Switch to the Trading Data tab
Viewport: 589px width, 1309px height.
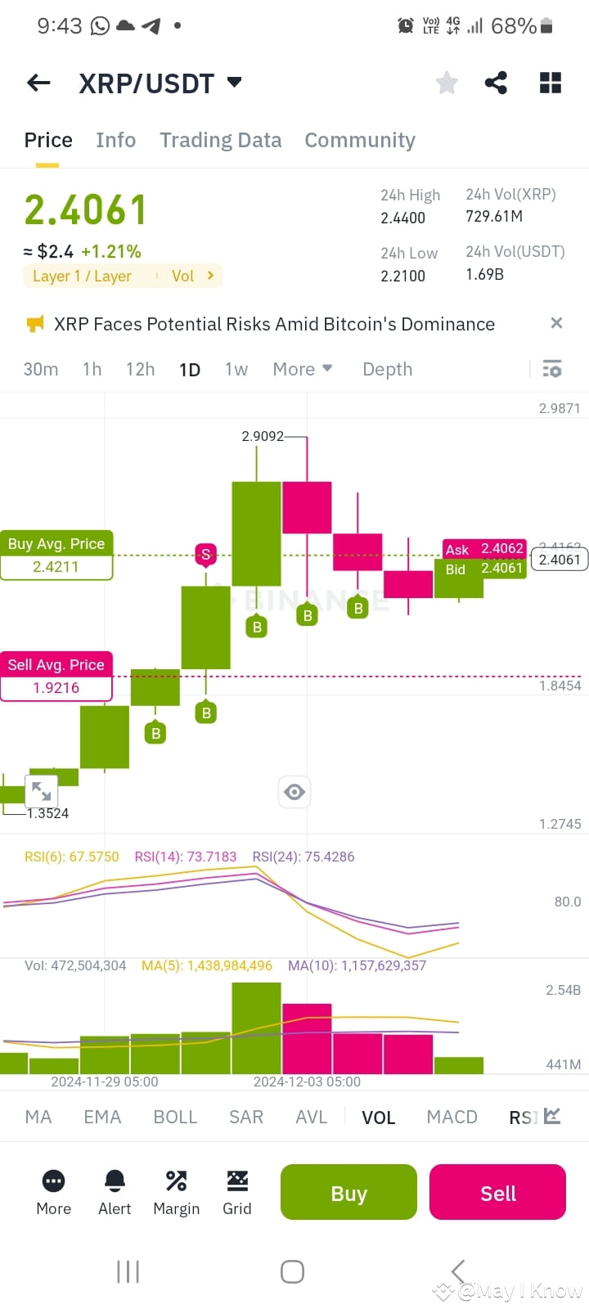[x=220, y=140]
